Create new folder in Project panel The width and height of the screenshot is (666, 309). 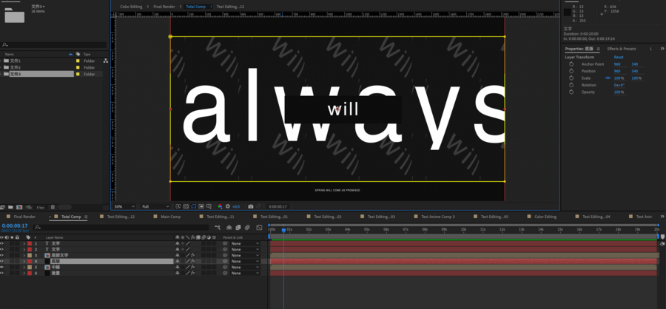(10, 207)
